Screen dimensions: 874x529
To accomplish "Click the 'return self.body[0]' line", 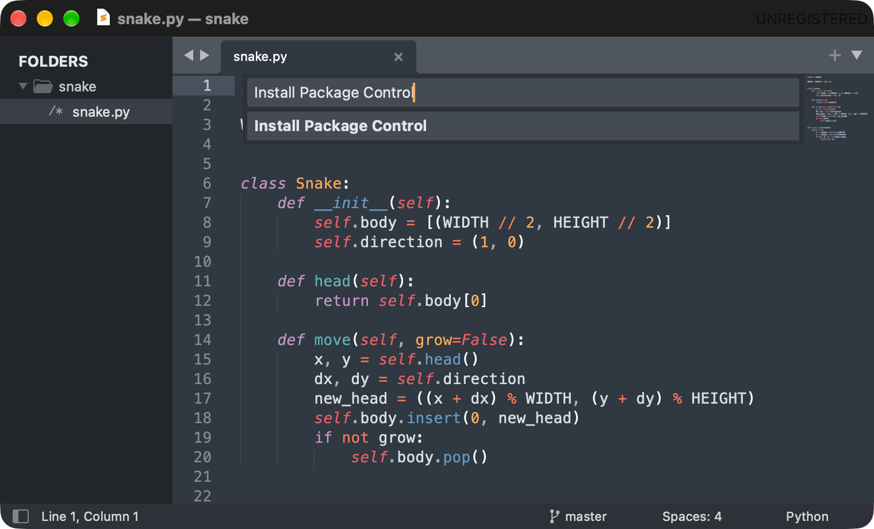I will coord(401,301).
